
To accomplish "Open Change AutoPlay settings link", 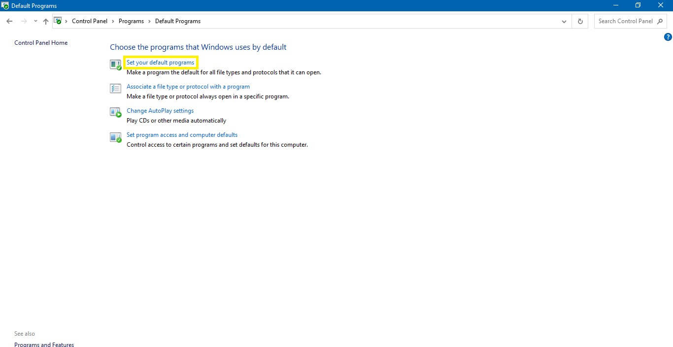I will pyautogui.click(x=160, y=111).
